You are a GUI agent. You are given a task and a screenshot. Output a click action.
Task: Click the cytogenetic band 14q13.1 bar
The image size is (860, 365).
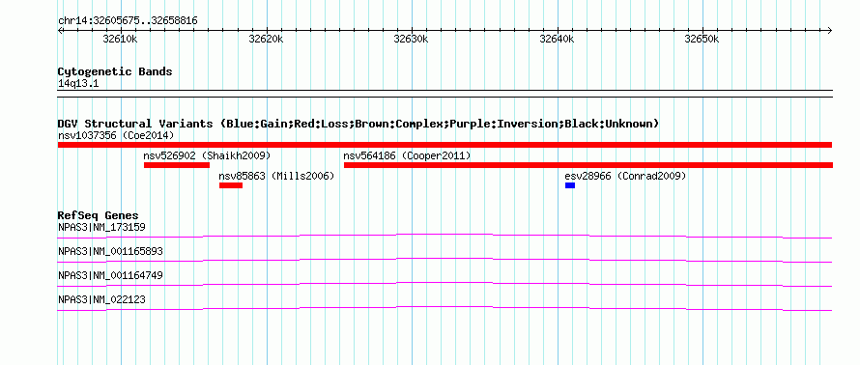tap(444, 94)
